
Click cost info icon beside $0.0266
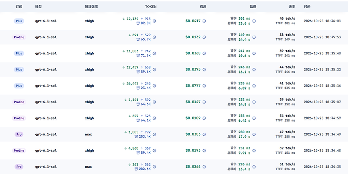[204, 167]
